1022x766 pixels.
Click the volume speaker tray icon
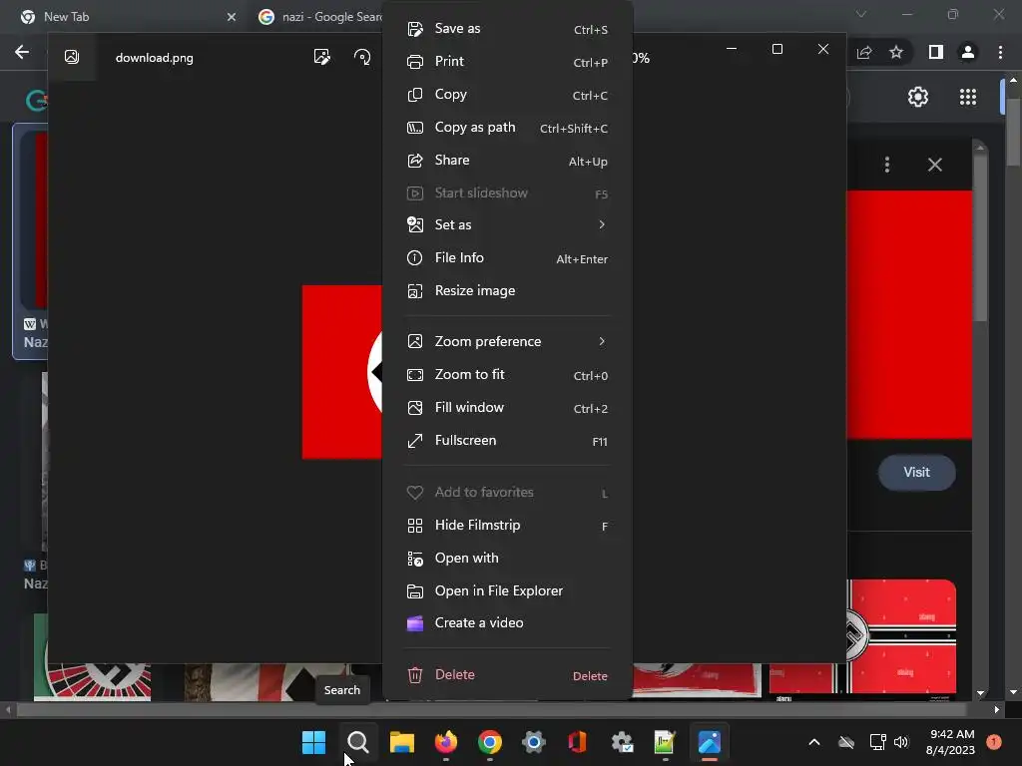click(x=901, y=742)
